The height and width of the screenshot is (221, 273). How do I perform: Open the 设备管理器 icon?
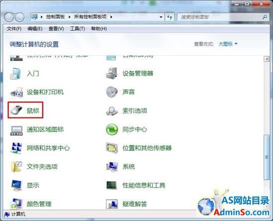[x=111, y=73]
